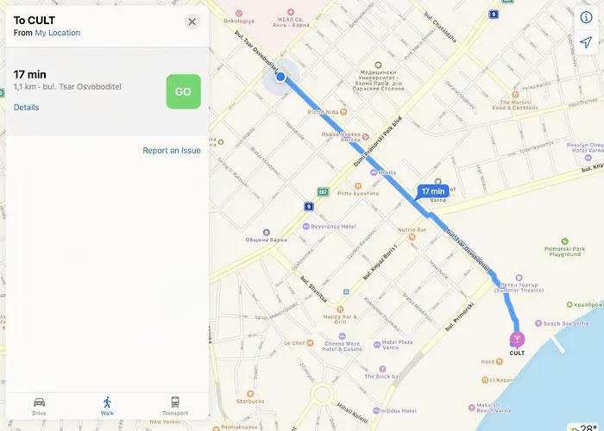Select the Bistro Nida restaurant icon
This screenshot has height=431, width=604.
click(343, 112)
